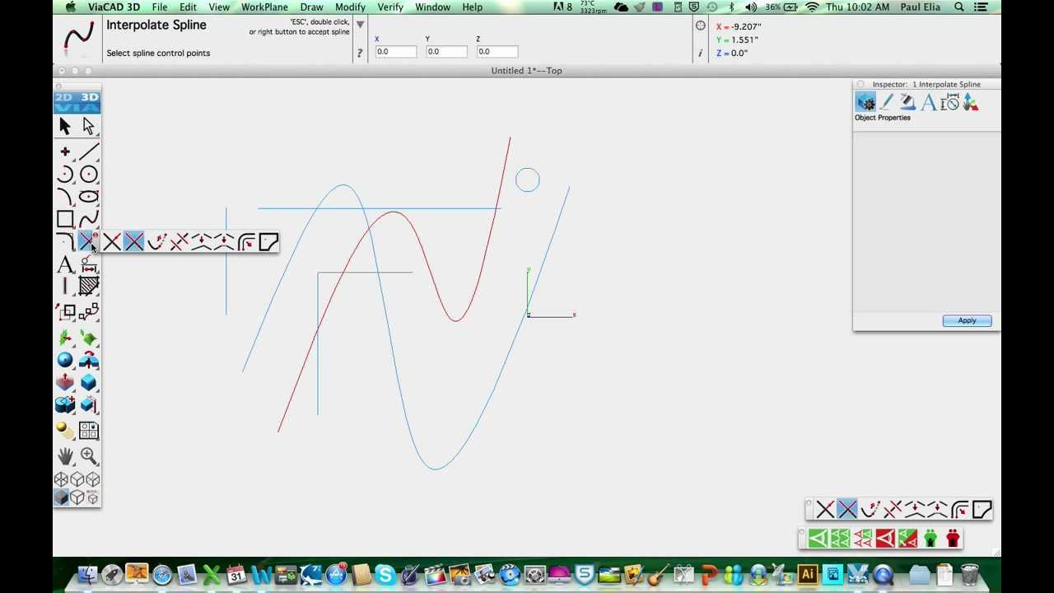Image resolution: width=1054 pixels, height=593 pixels.
Task: Click the X coordinate input field
Action: click(x=395, y=51)
